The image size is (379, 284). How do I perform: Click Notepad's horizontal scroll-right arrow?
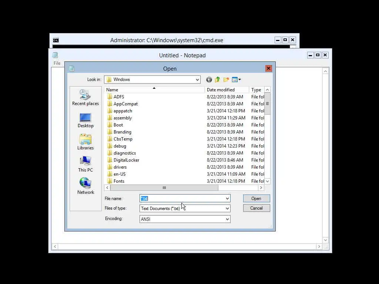coord(319,246)
